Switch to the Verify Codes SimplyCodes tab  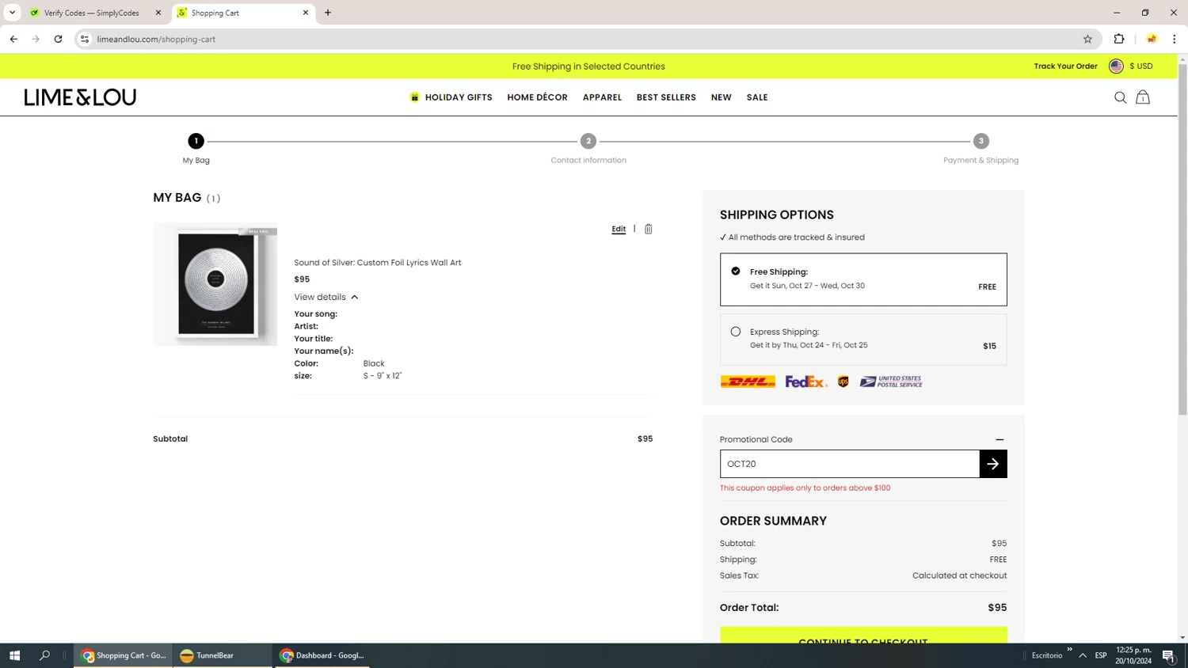91,13
